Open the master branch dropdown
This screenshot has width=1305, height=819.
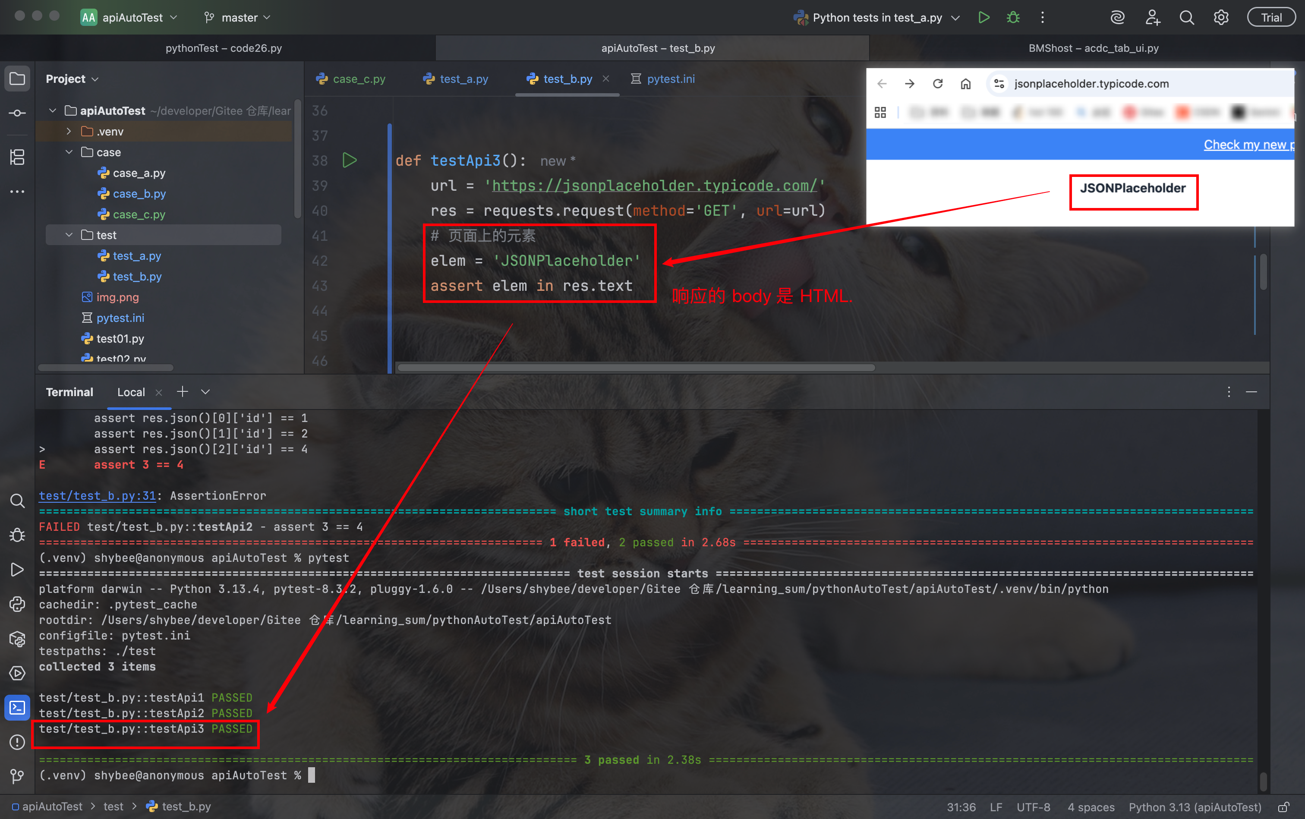point(238,17)
